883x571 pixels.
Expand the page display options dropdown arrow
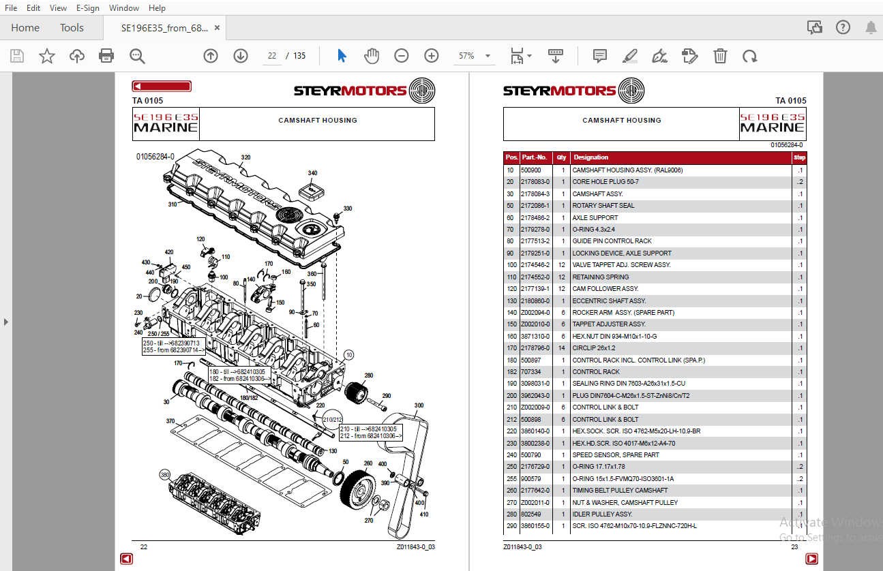click(530, 56)
